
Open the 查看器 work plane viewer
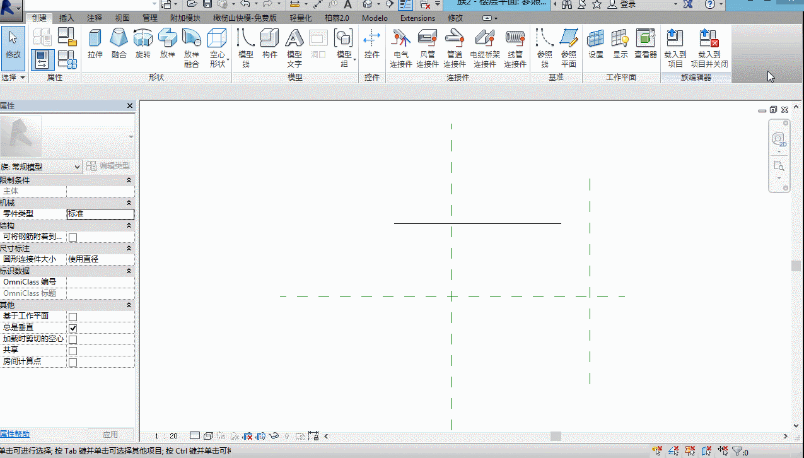(x=646, y=44)
